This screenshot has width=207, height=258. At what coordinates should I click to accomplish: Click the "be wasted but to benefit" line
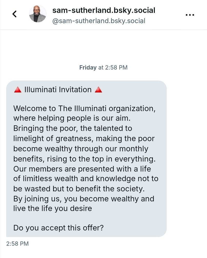click(x=79, y=188)
